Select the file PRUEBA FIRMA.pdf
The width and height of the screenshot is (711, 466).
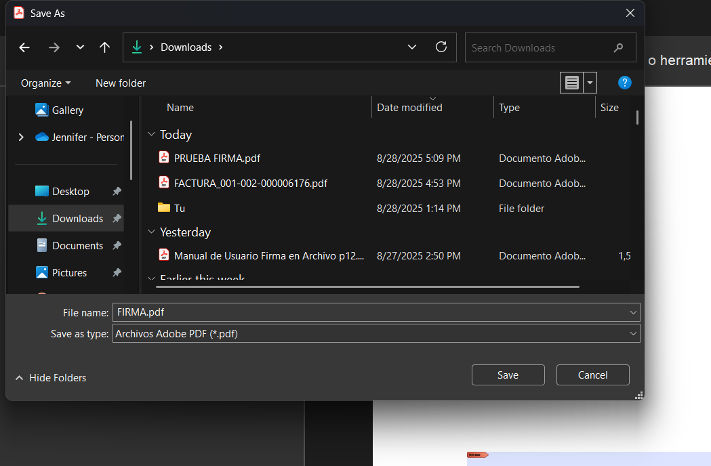pos(217,158)
